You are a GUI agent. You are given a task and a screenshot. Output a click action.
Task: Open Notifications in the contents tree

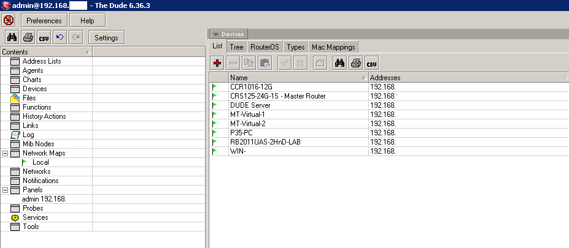coord(41,181)
